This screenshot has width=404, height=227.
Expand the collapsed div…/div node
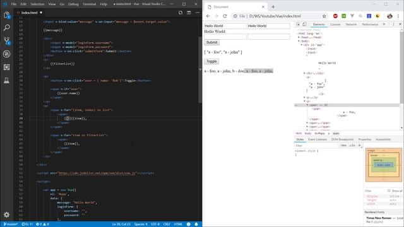coord(304,73)
